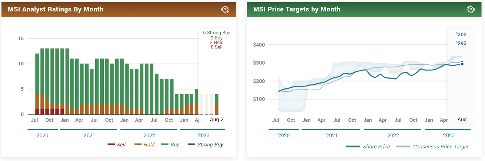The width and height of the screenshot is (485, 161).
Task: Click the $100 y-axis label
Action: point(259,99)
